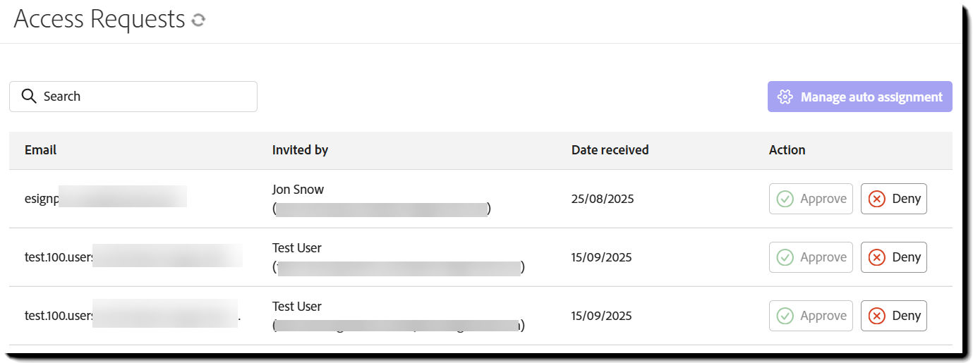Click the red X icon for Jon Snow's invite
This screenshot has height=363, width=973.
pos(876,199)
